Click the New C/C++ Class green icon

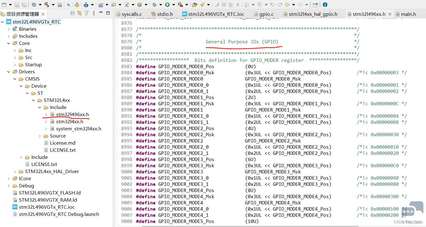pyautogui.click(x=140, y=5)
